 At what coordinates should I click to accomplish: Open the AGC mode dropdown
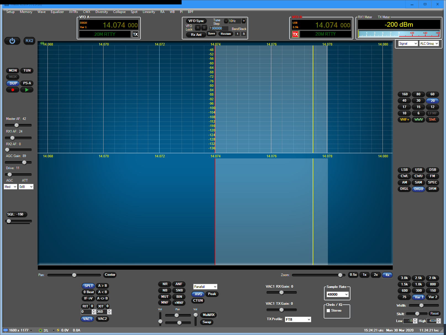[x=10, y=187]
